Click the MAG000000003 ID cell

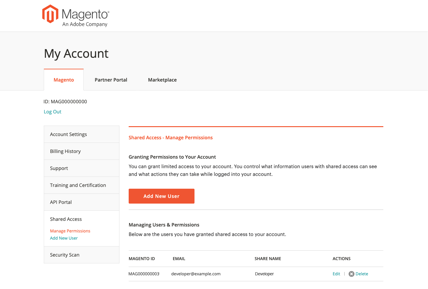click(144, 274)
